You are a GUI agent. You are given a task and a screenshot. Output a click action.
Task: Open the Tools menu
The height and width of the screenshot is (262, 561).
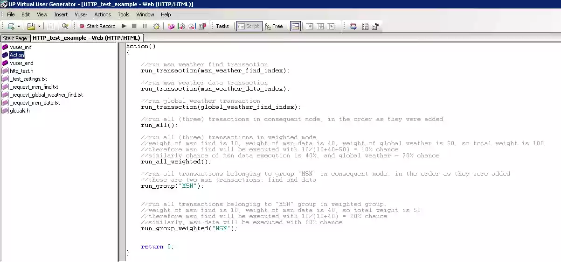[124, 14]
